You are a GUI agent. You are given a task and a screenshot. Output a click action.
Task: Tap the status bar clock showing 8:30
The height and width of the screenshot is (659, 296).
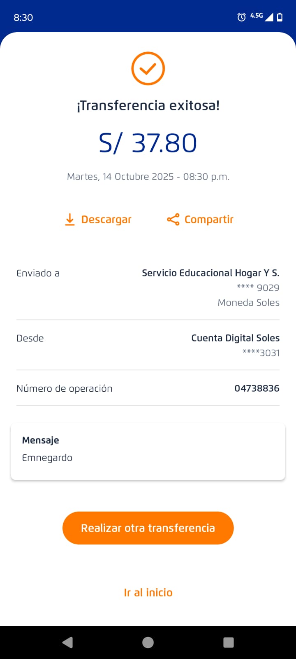(x=23, y=17)
